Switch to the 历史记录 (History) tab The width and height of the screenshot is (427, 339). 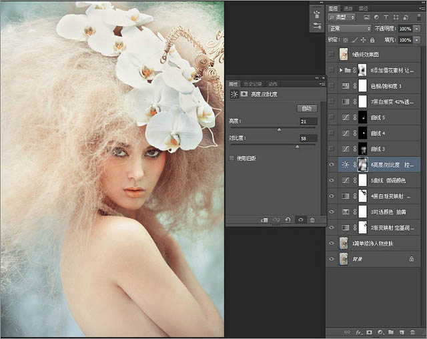[x=253, y=84]
